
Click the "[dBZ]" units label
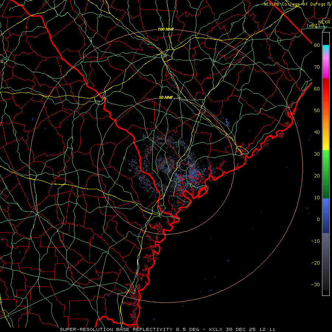click(x=313, y=26)
